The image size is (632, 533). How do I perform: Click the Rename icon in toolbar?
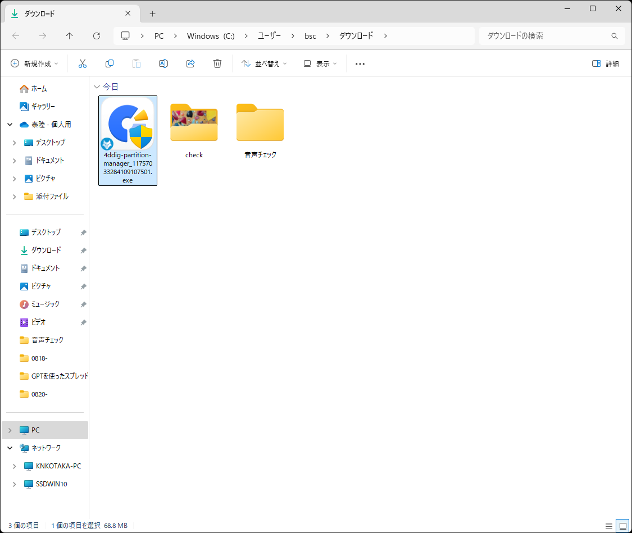[163, 63]
